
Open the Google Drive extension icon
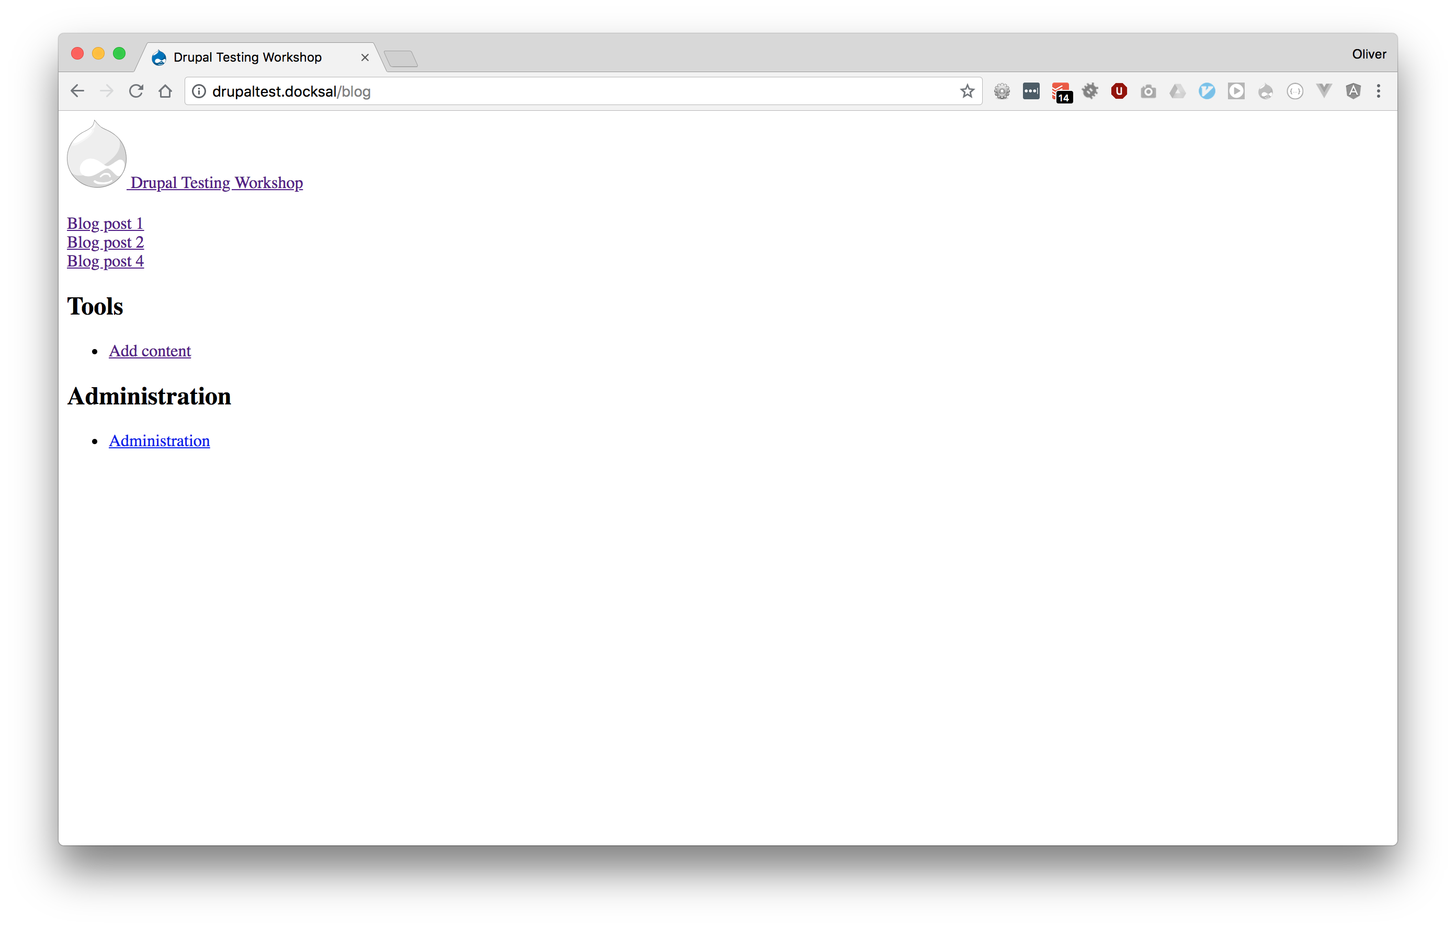(1177, 92)
